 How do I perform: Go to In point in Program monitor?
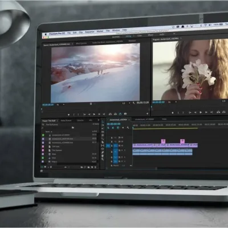tap(190, 113)
